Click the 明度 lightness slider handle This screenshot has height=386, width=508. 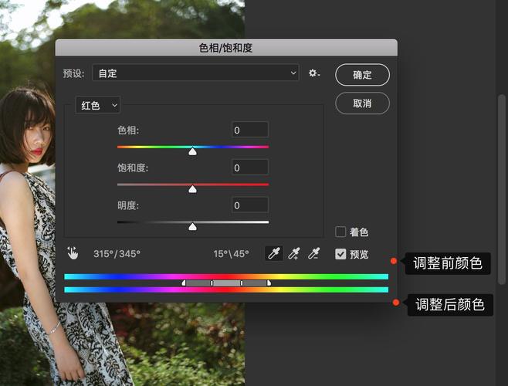[192, 227]
